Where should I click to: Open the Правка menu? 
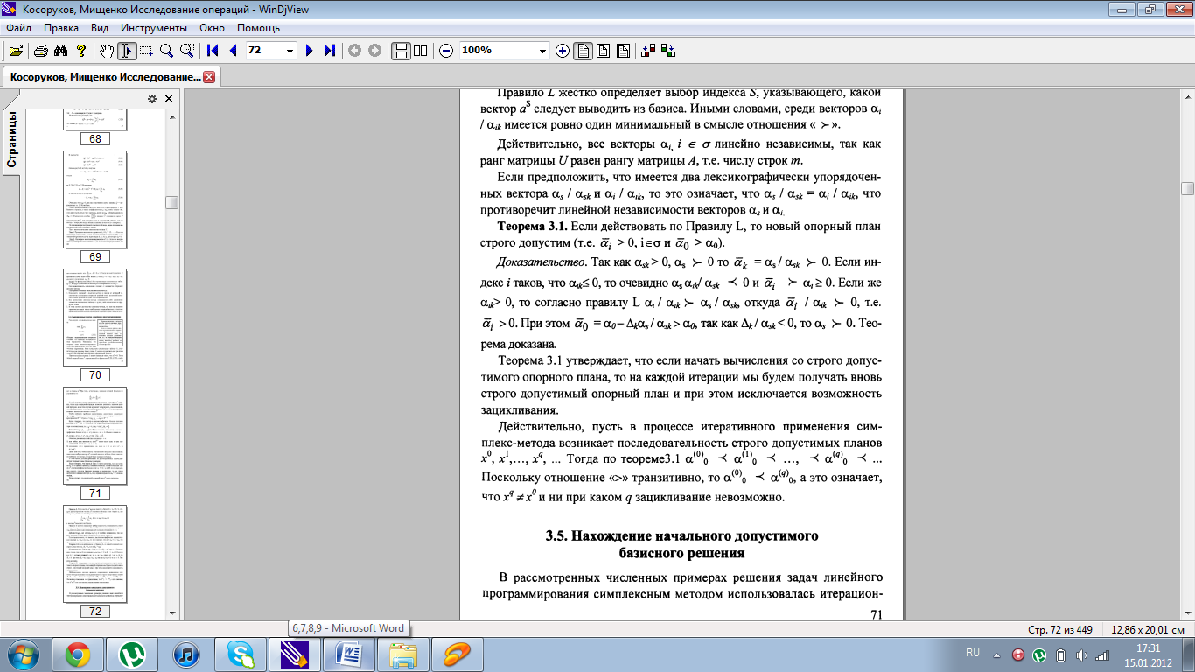pos(61,28)
